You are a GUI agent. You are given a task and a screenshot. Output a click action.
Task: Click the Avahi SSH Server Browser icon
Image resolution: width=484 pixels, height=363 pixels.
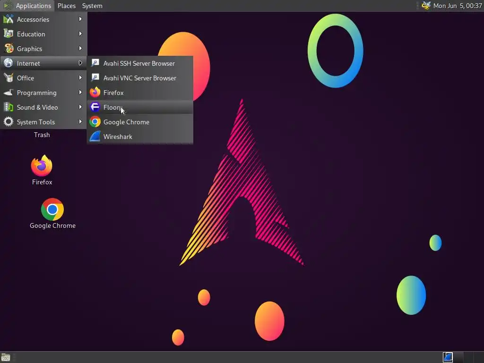(x=95, y=63)
